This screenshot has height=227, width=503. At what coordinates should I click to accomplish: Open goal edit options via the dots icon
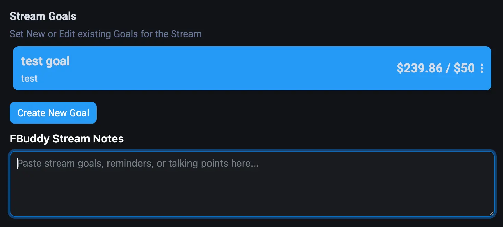(x=482, y=68)
